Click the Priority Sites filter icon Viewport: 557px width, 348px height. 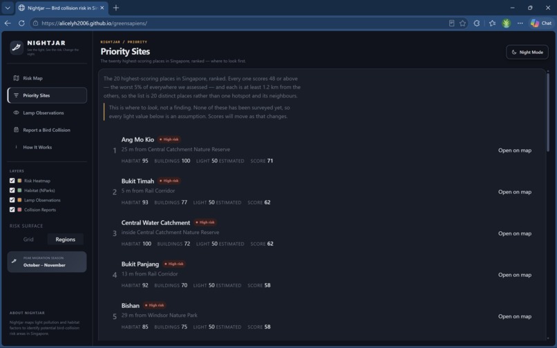pos(16,95)
